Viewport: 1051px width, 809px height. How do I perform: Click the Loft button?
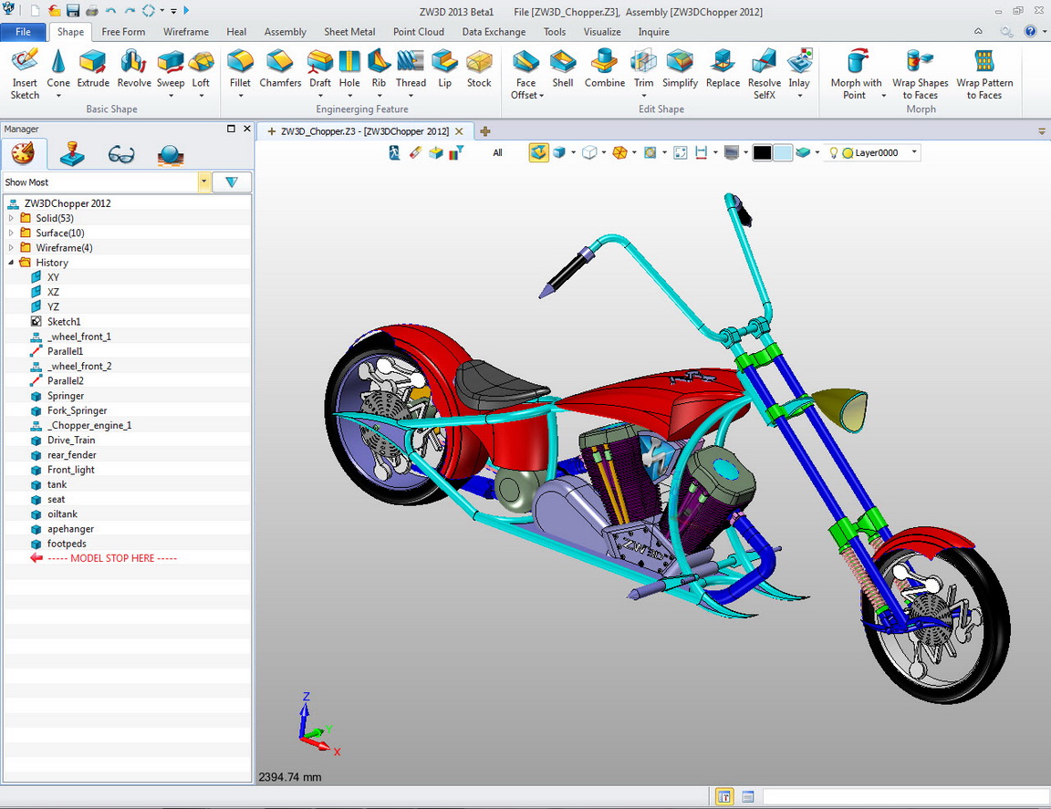coord(201,68)
